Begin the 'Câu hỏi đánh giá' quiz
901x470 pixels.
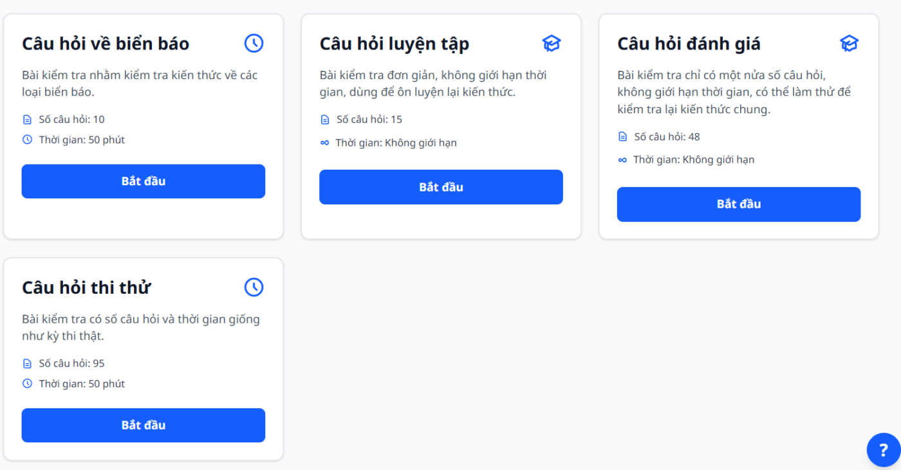pos(738,204)
